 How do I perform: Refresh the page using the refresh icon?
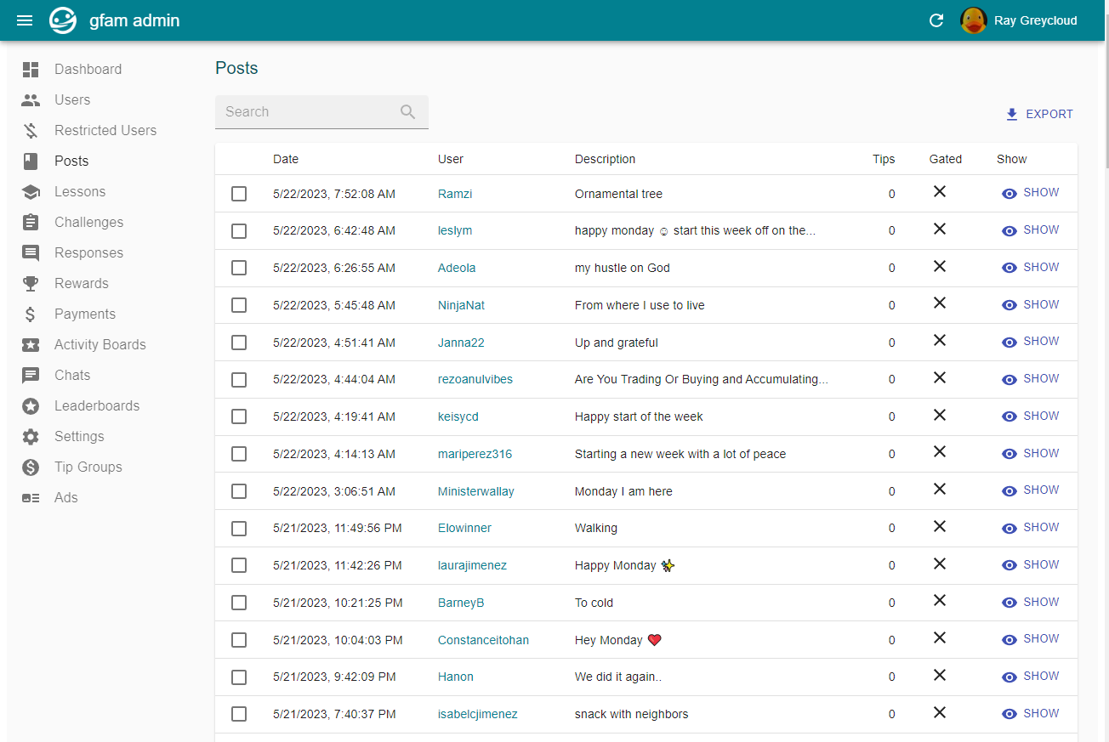[936, 20]
